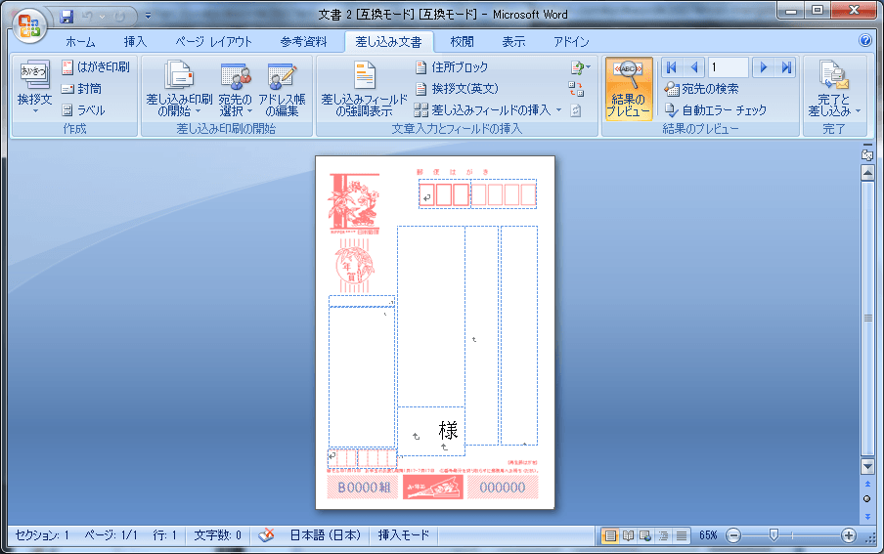The image size is (884, 554).
Task: Jump to the last record
Action: pyautogui.click(x=786, y=67)
